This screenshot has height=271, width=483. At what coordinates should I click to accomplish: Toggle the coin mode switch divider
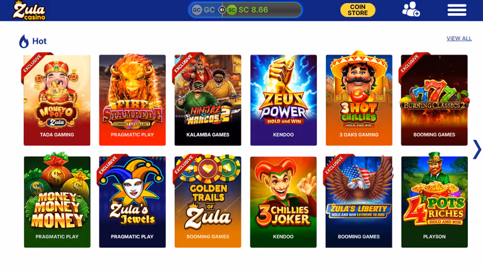tap(222, 10)
